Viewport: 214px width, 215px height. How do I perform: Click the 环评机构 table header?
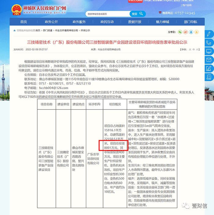tap(94, 104)
